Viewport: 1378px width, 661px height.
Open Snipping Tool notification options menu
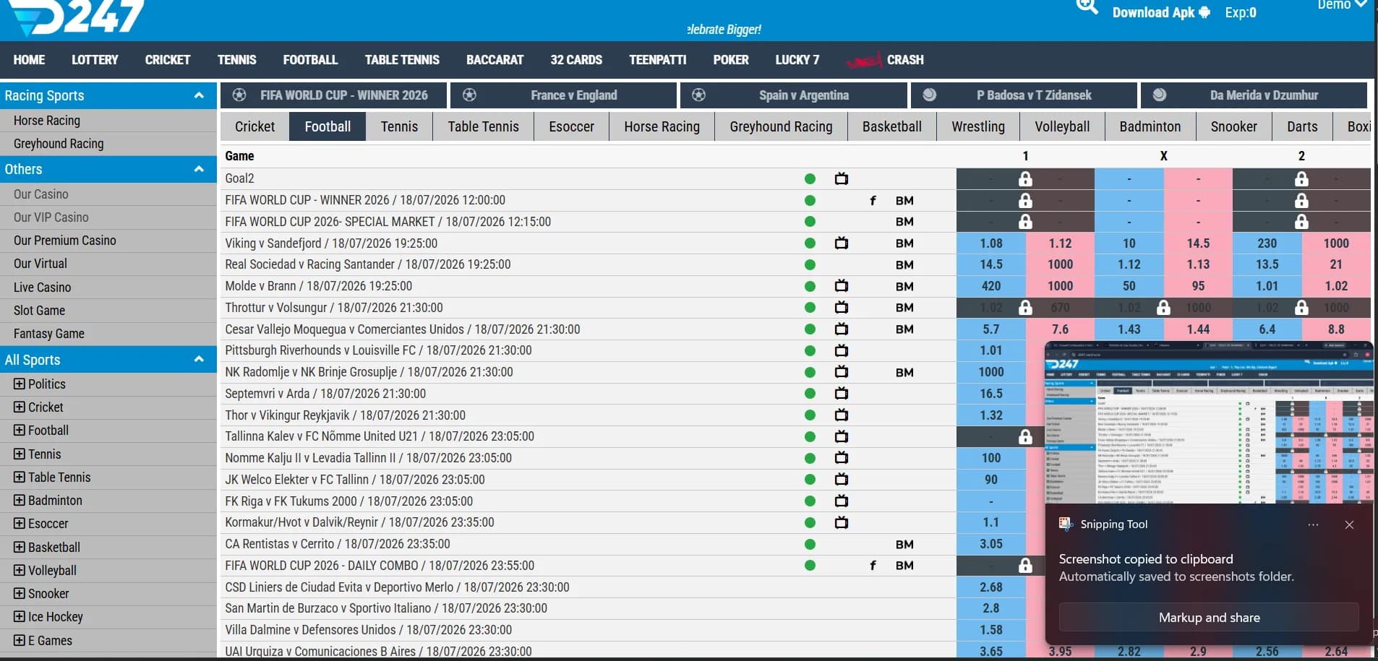pyautogui.click(x=1313, y=525)
